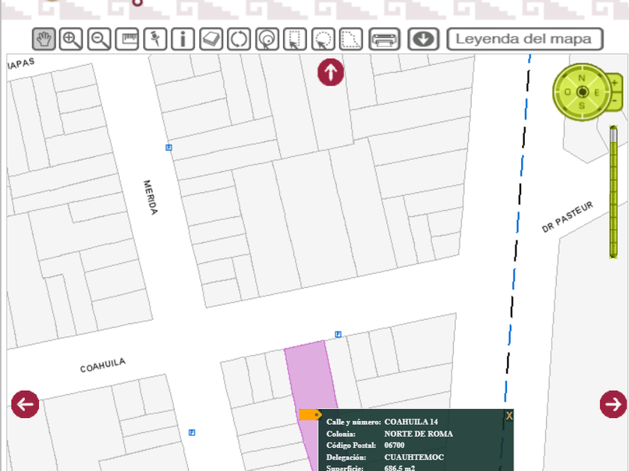
Task: Click the orange tag icon on popup
Action: point(311,414)
